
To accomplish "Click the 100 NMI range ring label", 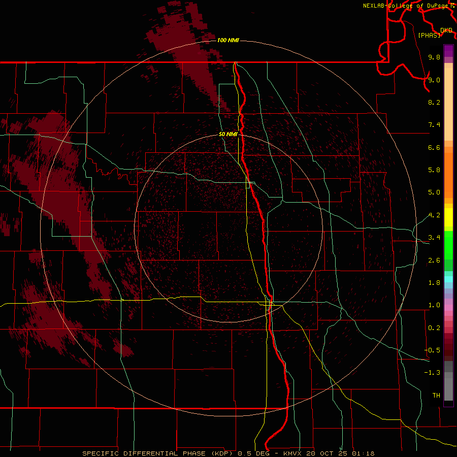I will [228, 40].
